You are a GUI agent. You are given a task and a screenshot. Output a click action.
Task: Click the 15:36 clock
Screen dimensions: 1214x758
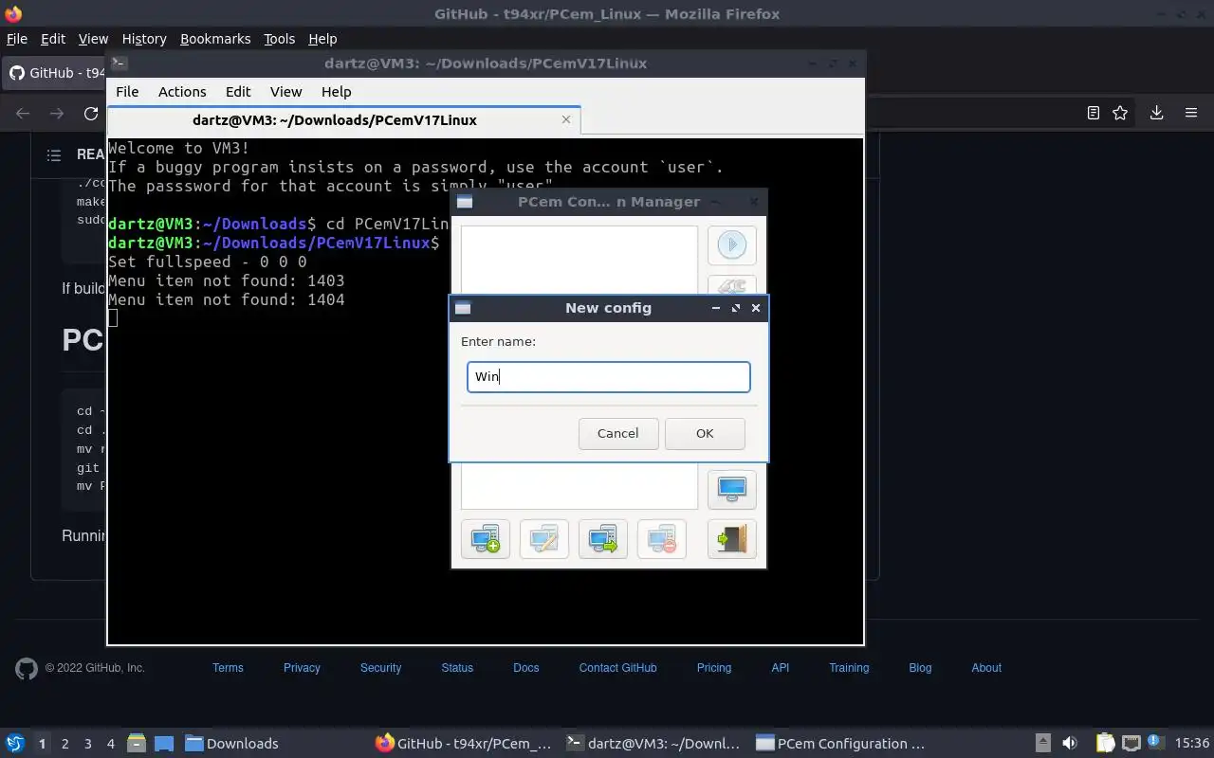(x=1192, y=744)
